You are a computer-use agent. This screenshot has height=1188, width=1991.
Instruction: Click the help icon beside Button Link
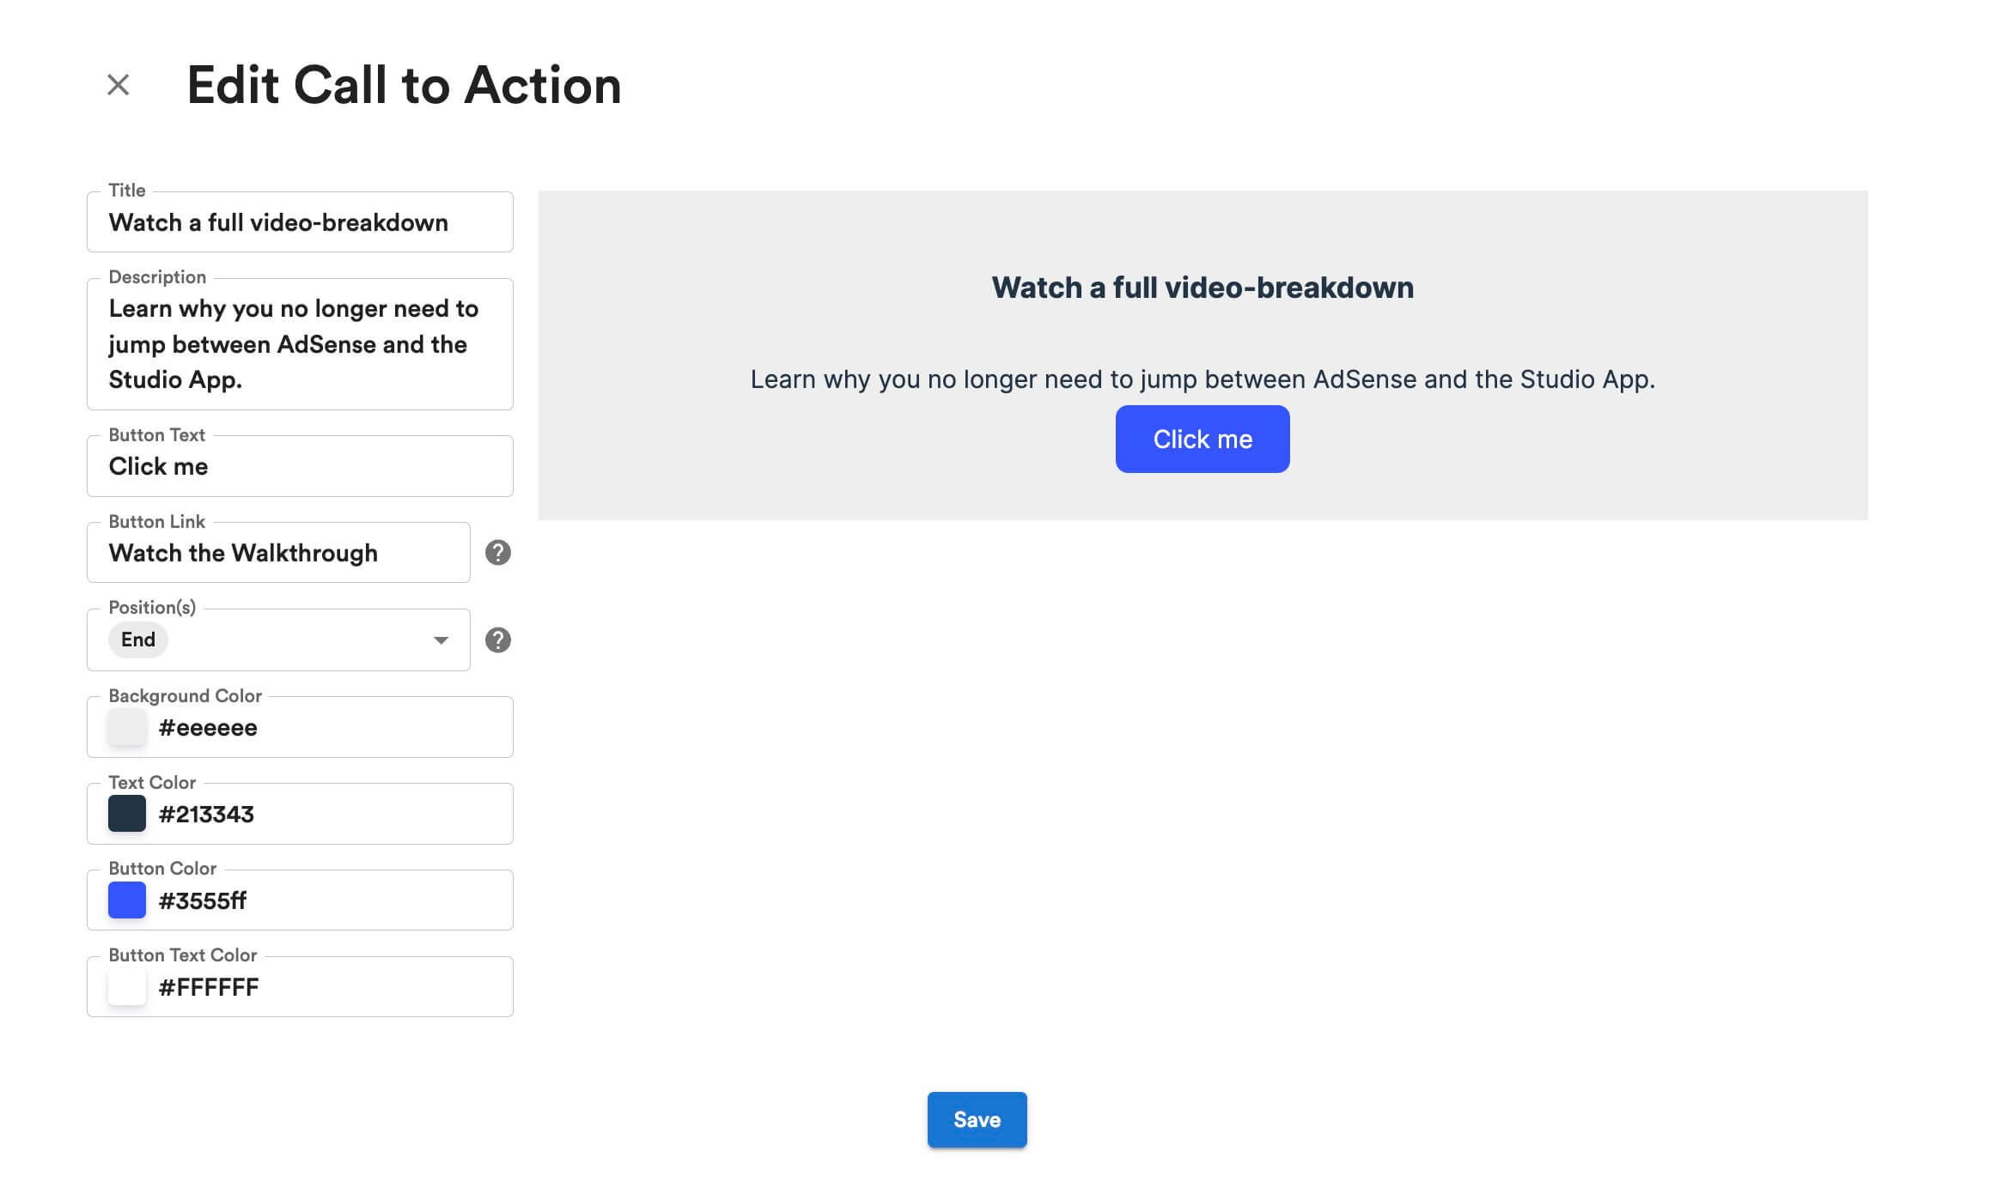coord(496,553)
